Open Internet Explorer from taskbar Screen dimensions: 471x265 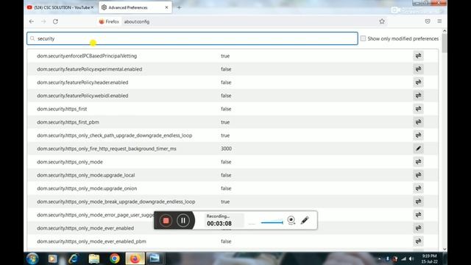pos(74,258)
